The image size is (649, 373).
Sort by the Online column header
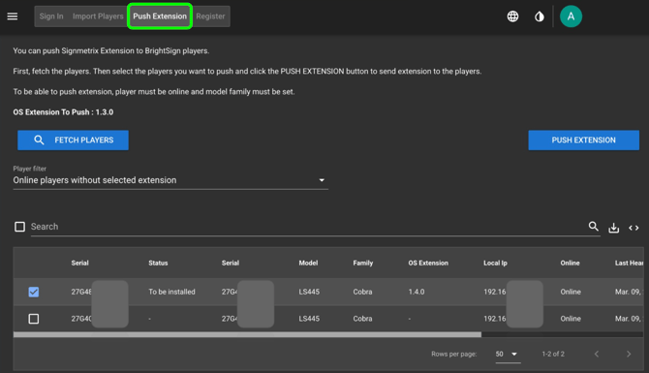point(570,263)
